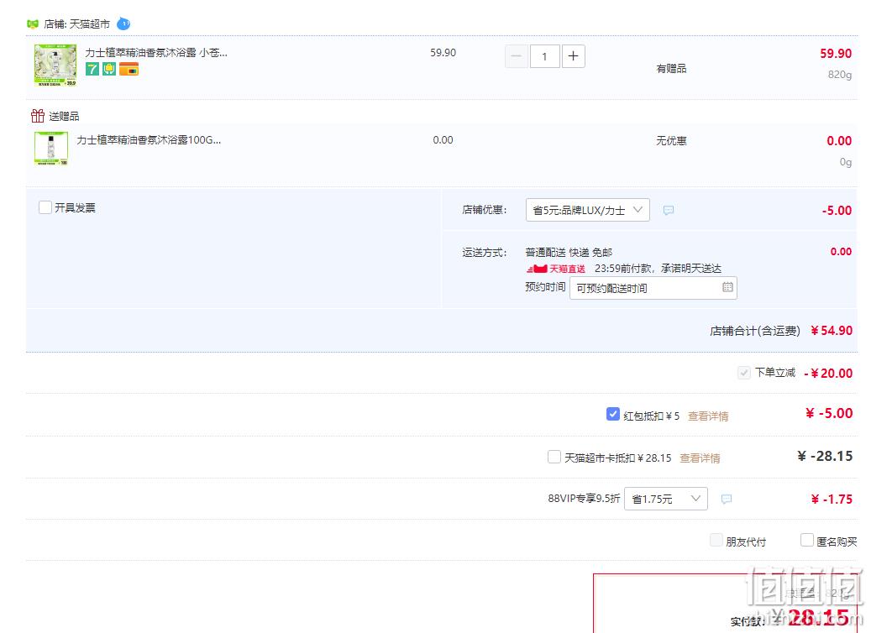Enable the 开具发票 checkbox
871x633 pixels.
coord(45,207)
